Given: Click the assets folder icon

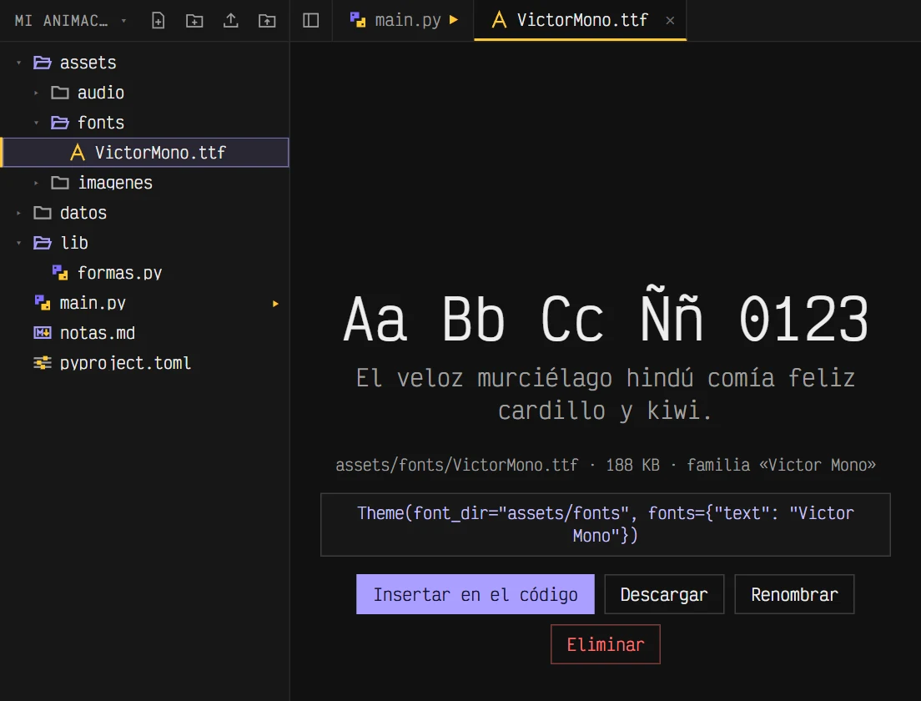Looking at the screenshot, I should click(43, 63).
